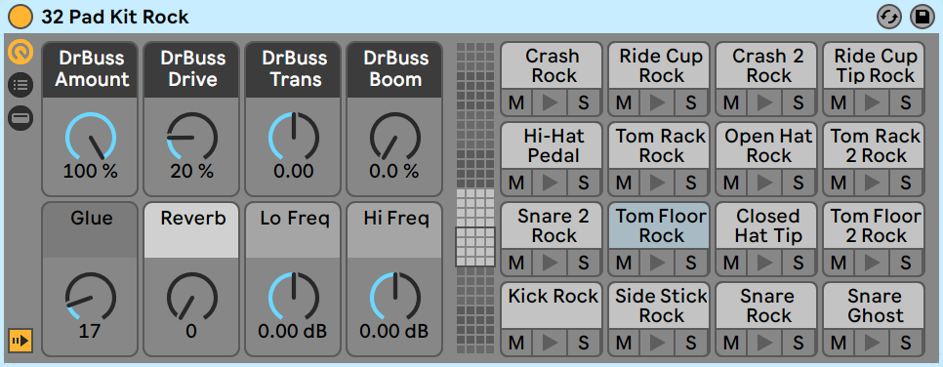Preview the Side Stick Rock pad
The width and height of the screenshot is (943, 367).
point(658,343)
